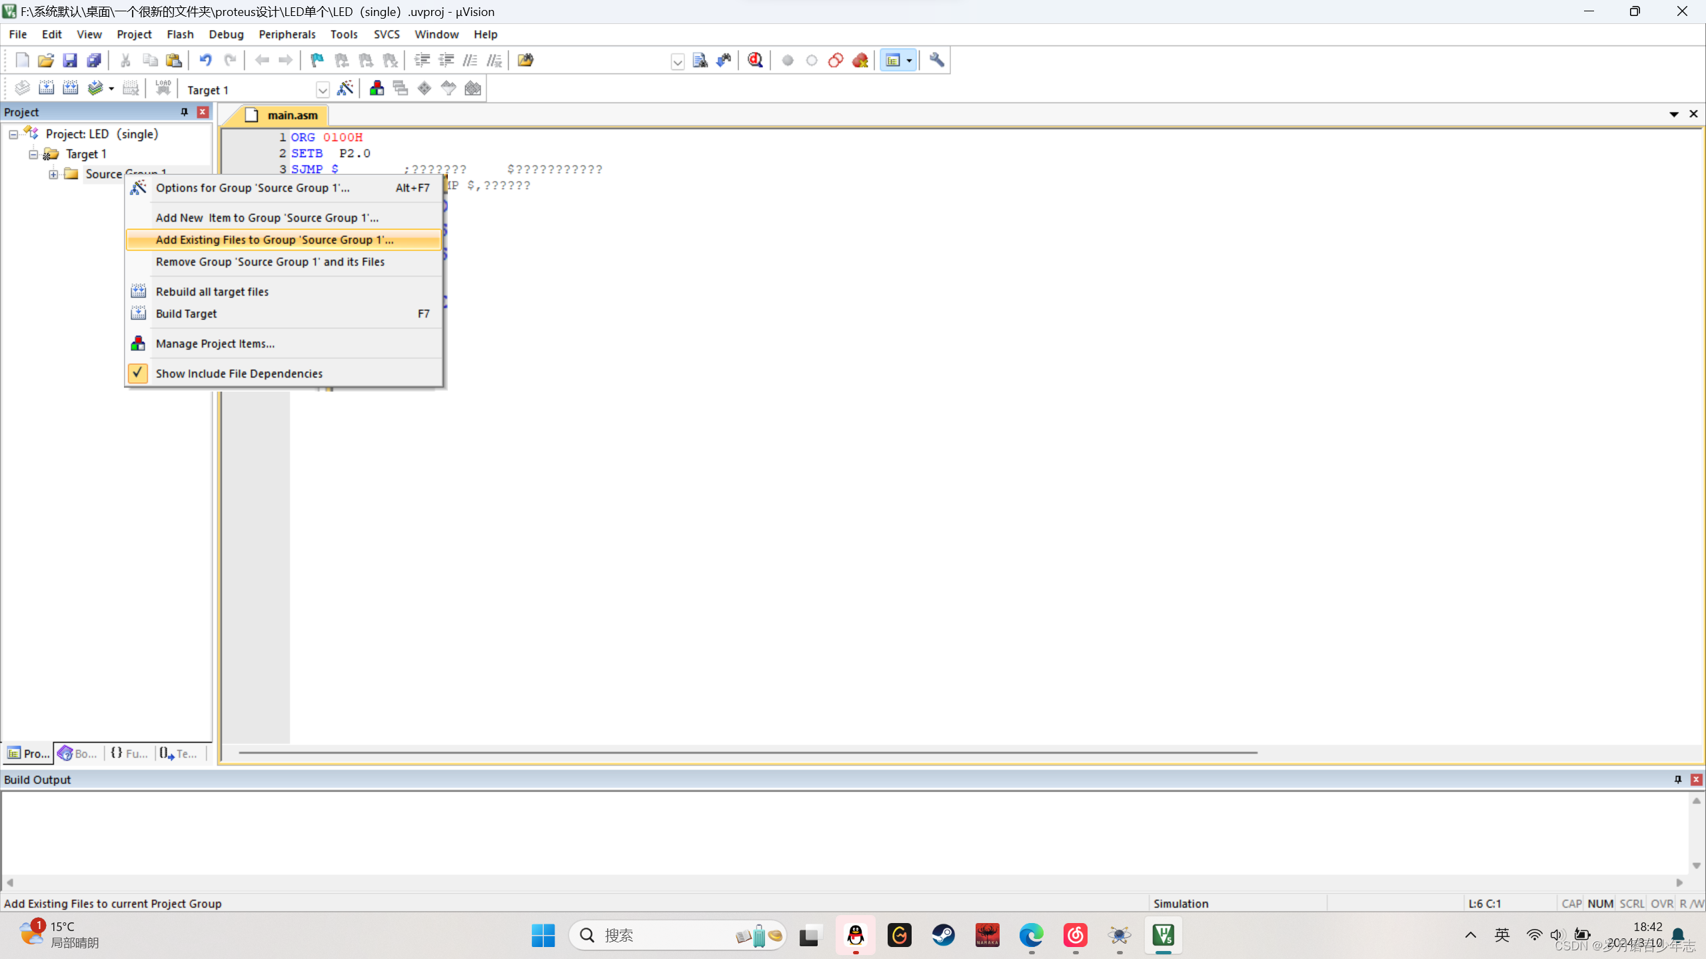Click the Incremental Find binoculars icon

(x=724, y=61)
